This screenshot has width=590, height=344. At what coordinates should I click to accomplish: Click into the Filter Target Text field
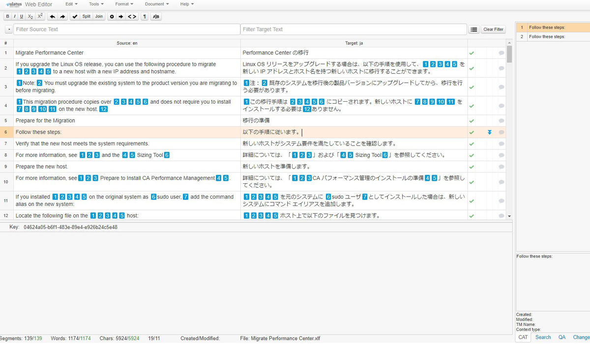coord(353,29)
